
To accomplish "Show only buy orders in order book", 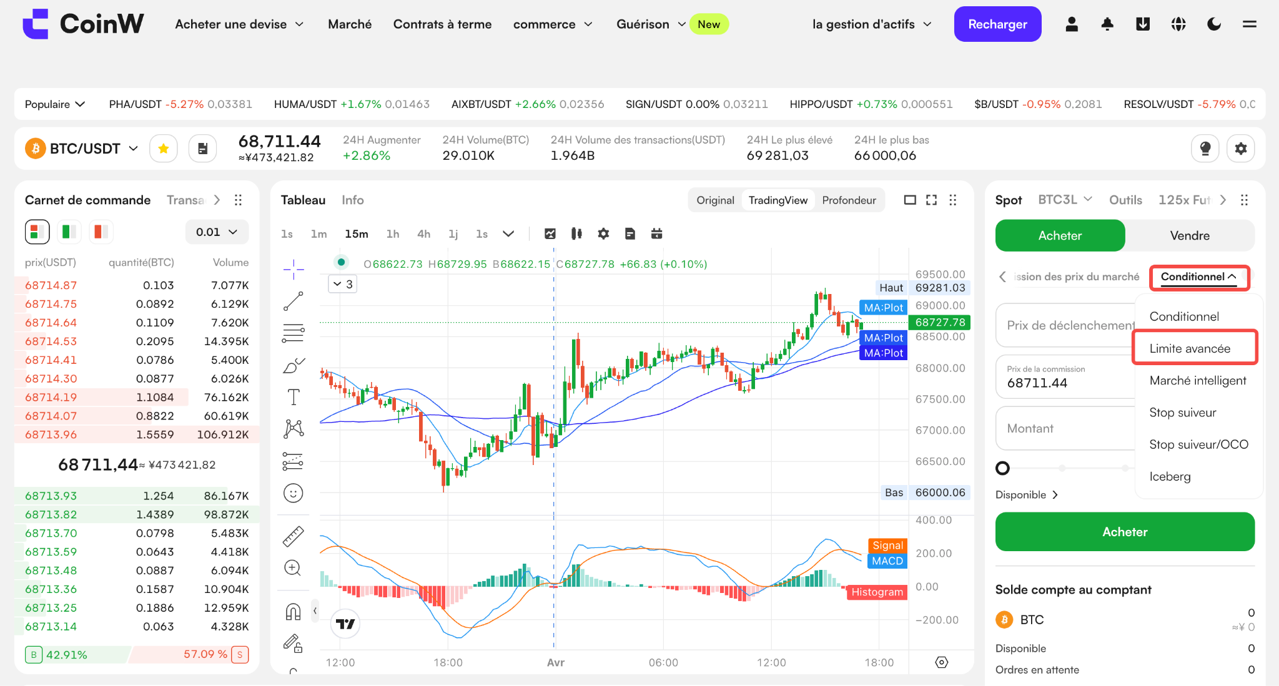I will (69, 232).
